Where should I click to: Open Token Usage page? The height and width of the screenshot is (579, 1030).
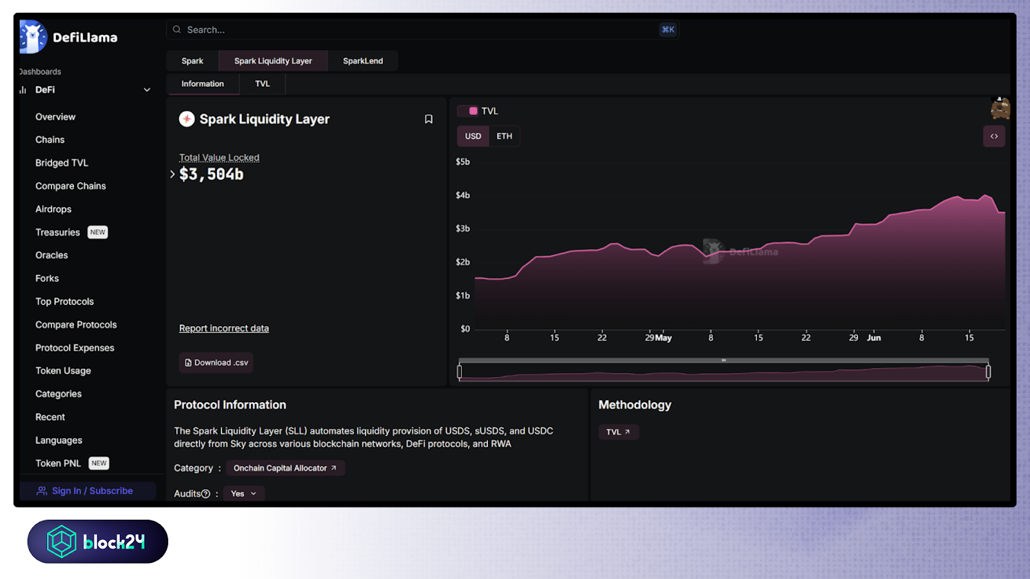coord(63,371)
